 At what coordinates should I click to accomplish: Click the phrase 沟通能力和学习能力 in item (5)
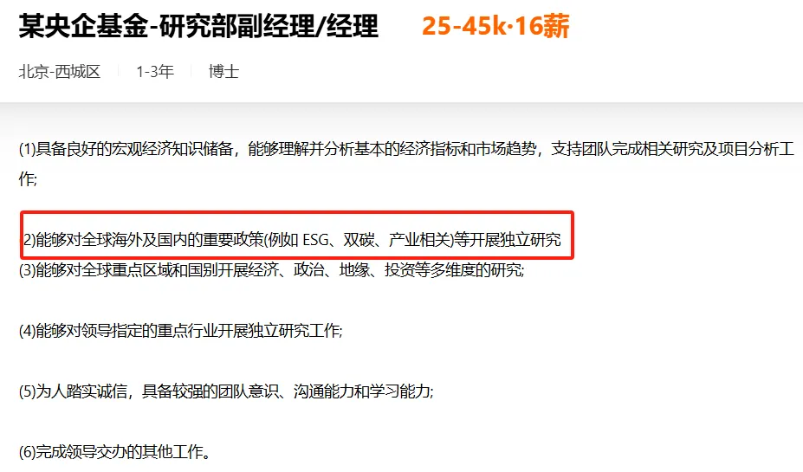(362, 391)
